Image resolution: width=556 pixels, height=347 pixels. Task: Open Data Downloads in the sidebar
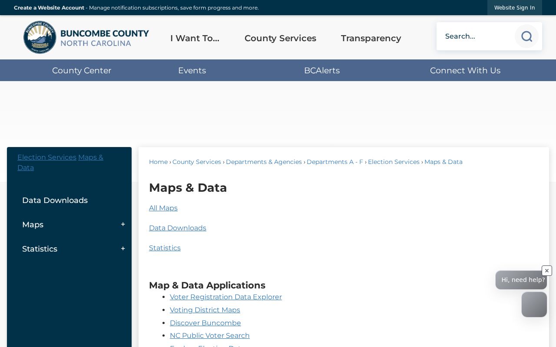[55, 200]
